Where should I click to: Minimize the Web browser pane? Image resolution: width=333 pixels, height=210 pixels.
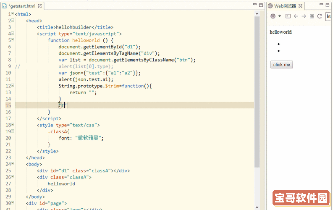coord(321,4)
